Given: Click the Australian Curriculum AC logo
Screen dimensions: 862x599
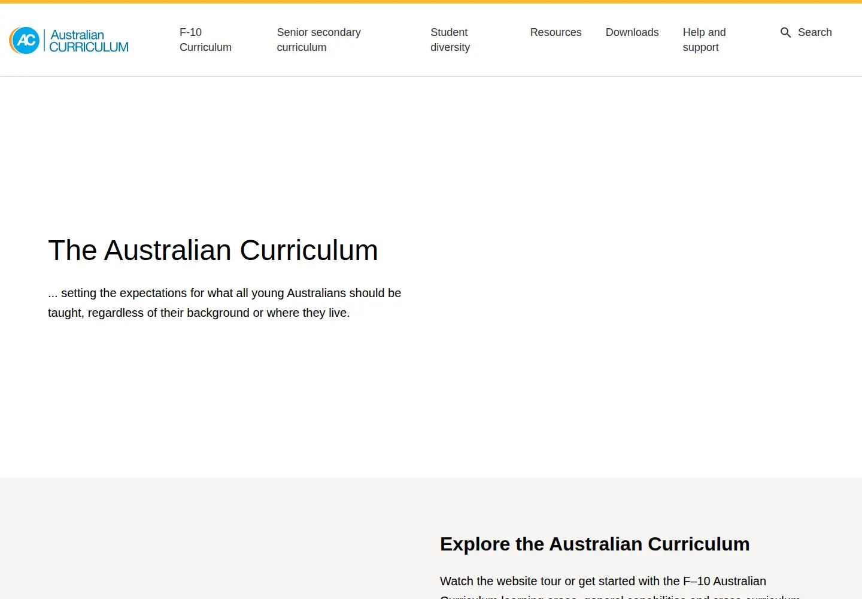Looking at the screenshot, I should [x=69, y=40].
